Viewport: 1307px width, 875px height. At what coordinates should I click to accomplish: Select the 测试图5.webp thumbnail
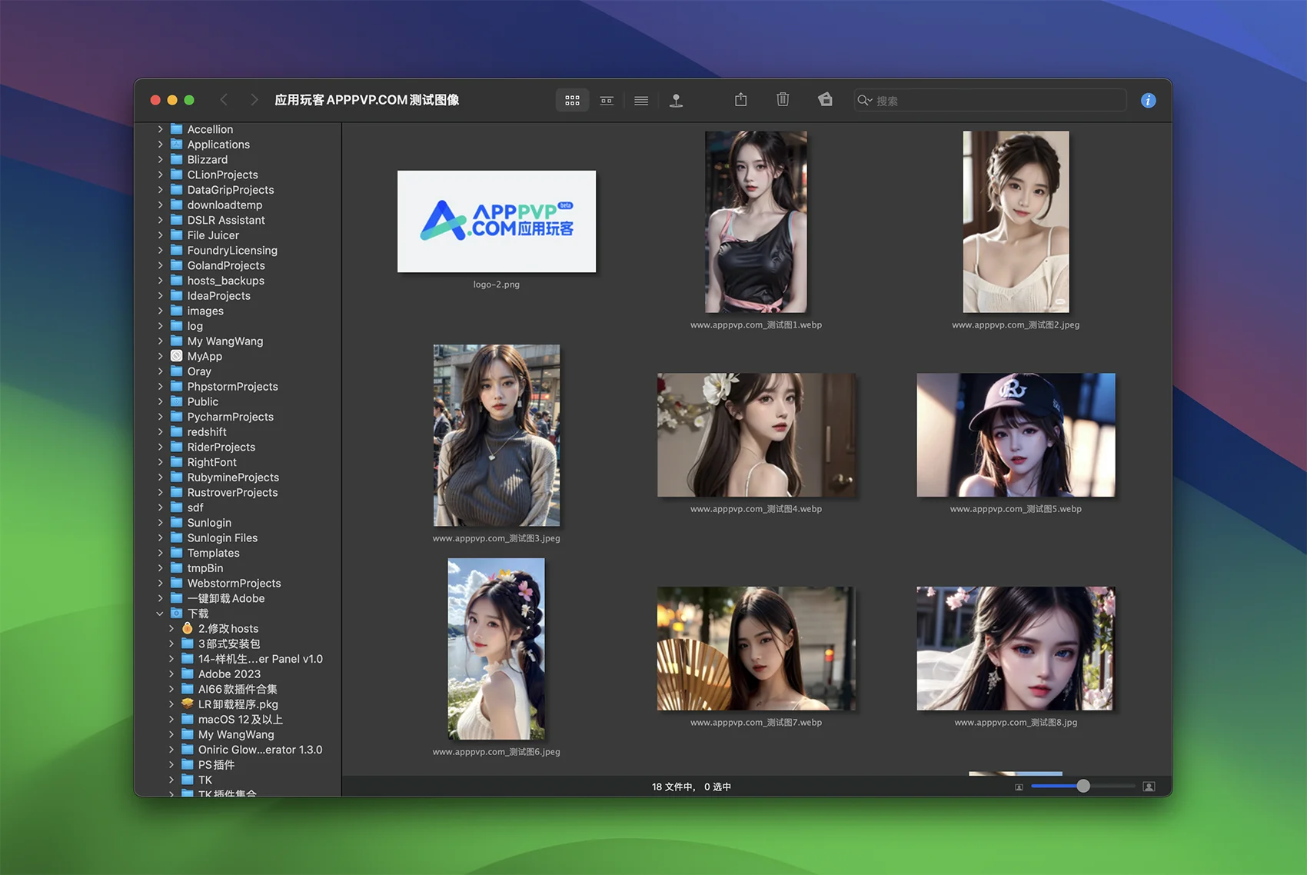pyautogui.click(x=1016, y=435)
